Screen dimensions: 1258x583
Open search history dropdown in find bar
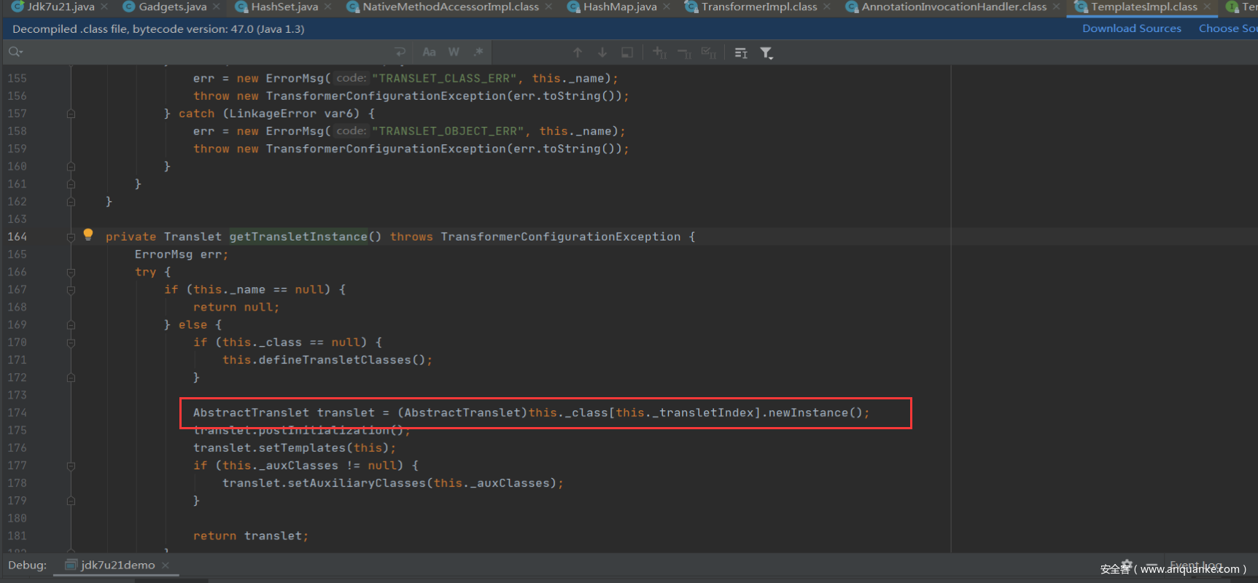pyautogui.click(x=15, y=52)
